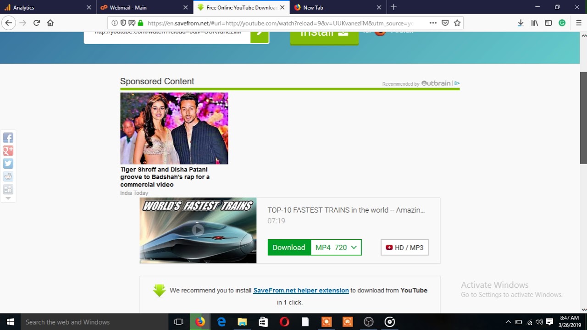Bookmark this page with the star
Screen dimensions: 587x330
pyautogui.click(x=457, y=23)
